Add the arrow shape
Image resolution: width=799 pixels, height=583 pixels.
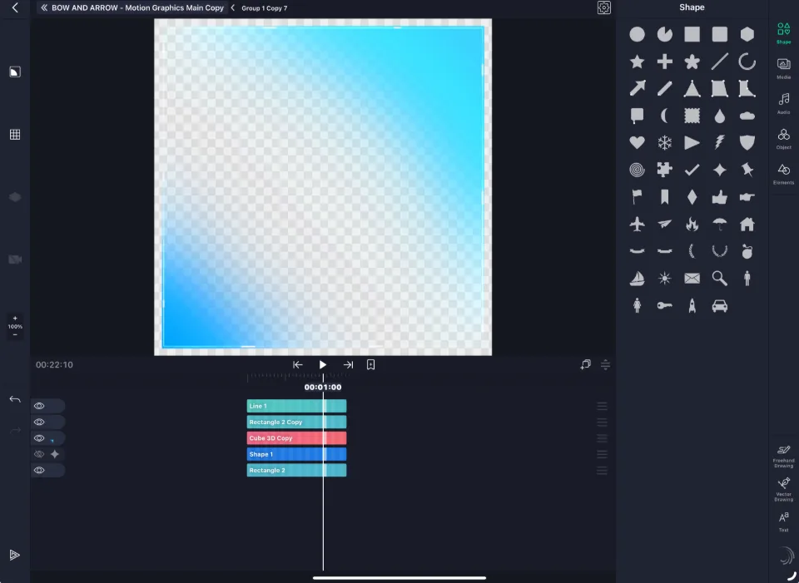click(x=637, y=89)
